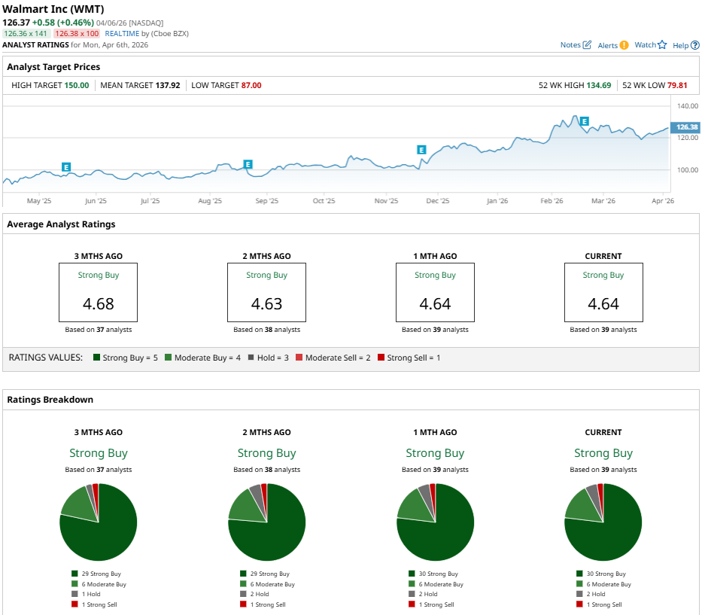
Task: Click the Moderate Sell = 2 swatch
Action: pyautogui.click(x=299, y=358)
